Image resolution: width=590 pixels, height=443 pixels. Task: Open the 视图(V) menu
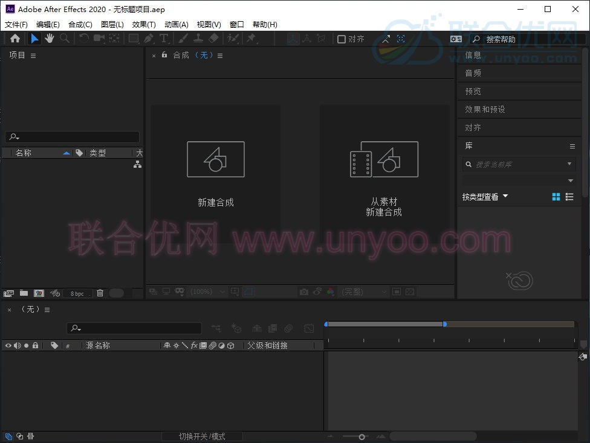pos(209,24)
